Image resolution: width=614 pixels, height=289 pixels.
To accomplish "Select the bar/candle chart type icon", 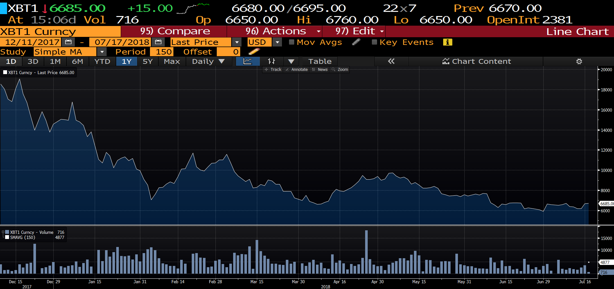I will click(271, 61).
